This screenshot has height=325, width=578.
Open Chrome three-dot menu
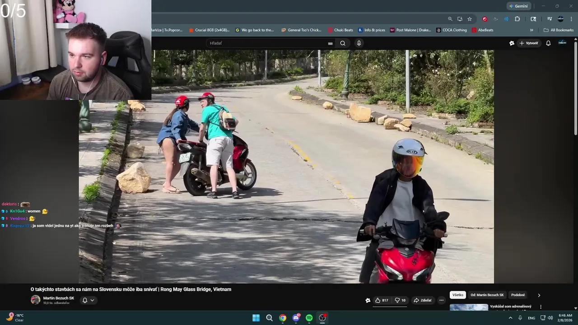point(571,19)
